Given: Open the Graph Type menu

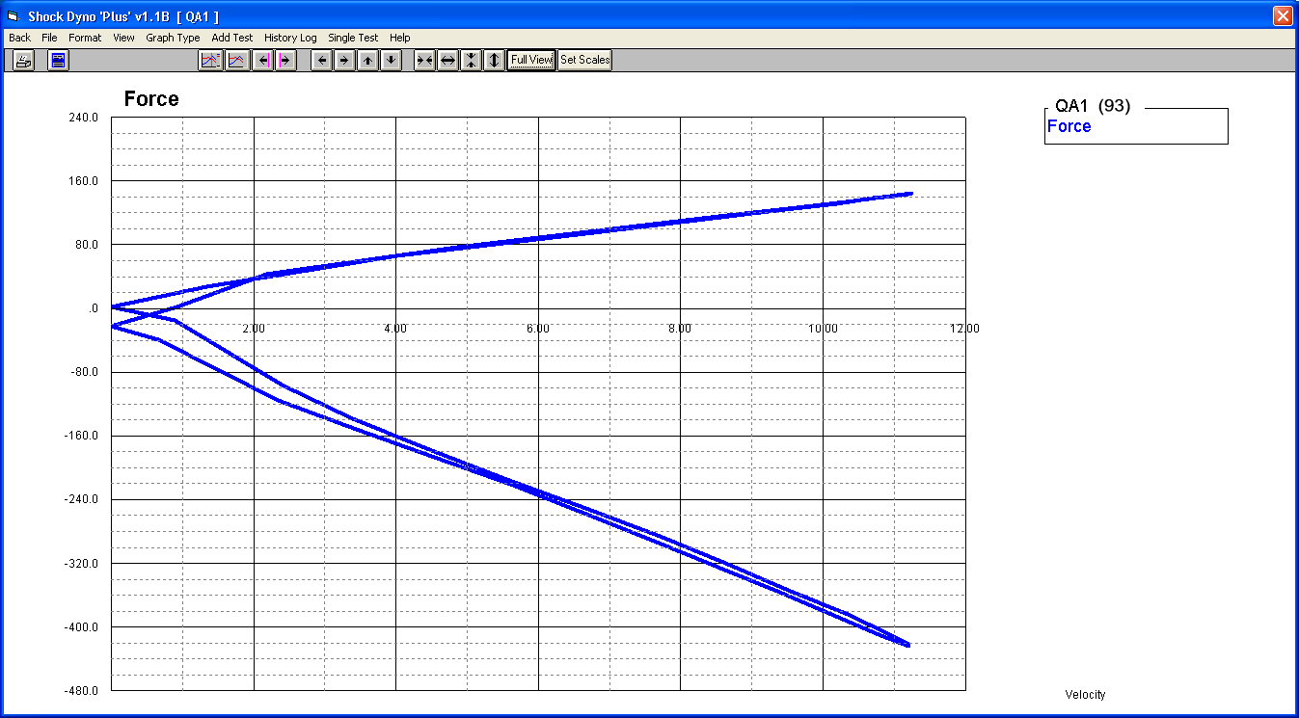Looking at the screenshot, I should click(x=173, y=38).
